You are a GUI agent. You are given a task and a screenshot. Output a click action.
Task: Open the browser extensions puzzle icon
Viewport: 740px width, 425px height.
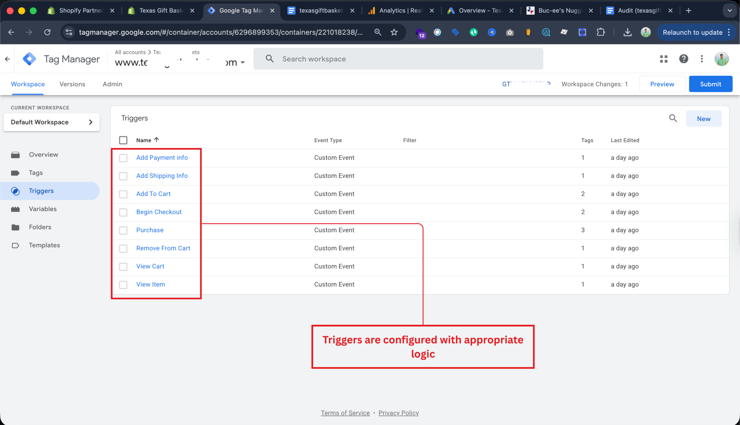tap(600, 32)
